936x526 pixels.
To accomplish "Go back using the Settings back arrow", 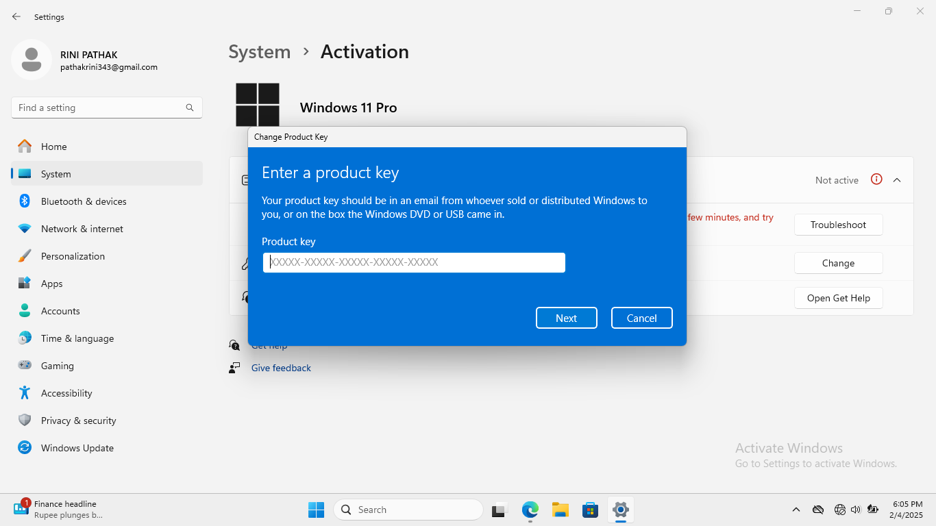I will (16, 16).
